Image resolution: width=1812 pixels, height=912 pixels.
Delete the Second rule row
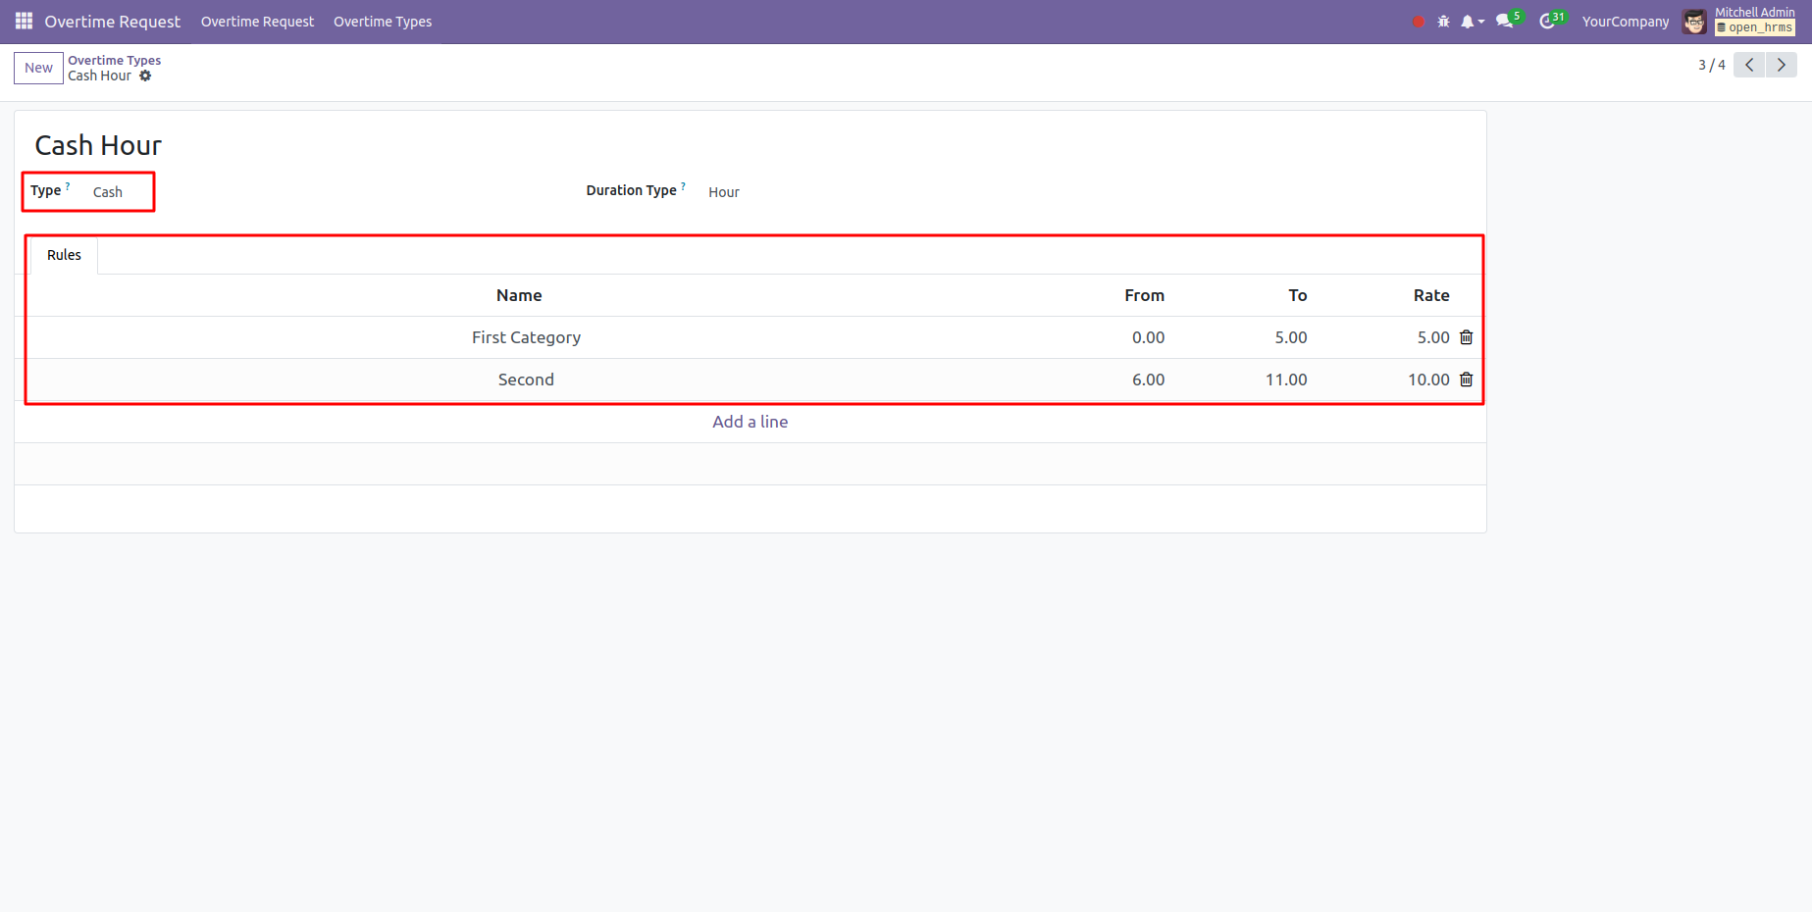pyautogui.click(x=1466, y=380)
